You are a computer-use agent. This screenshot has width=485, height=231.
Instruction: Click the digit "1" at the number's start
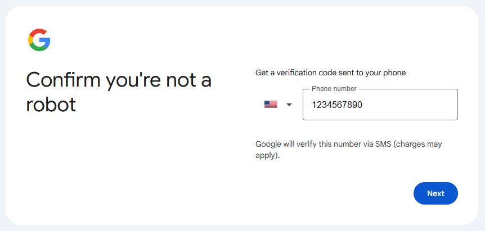point(313,105)
